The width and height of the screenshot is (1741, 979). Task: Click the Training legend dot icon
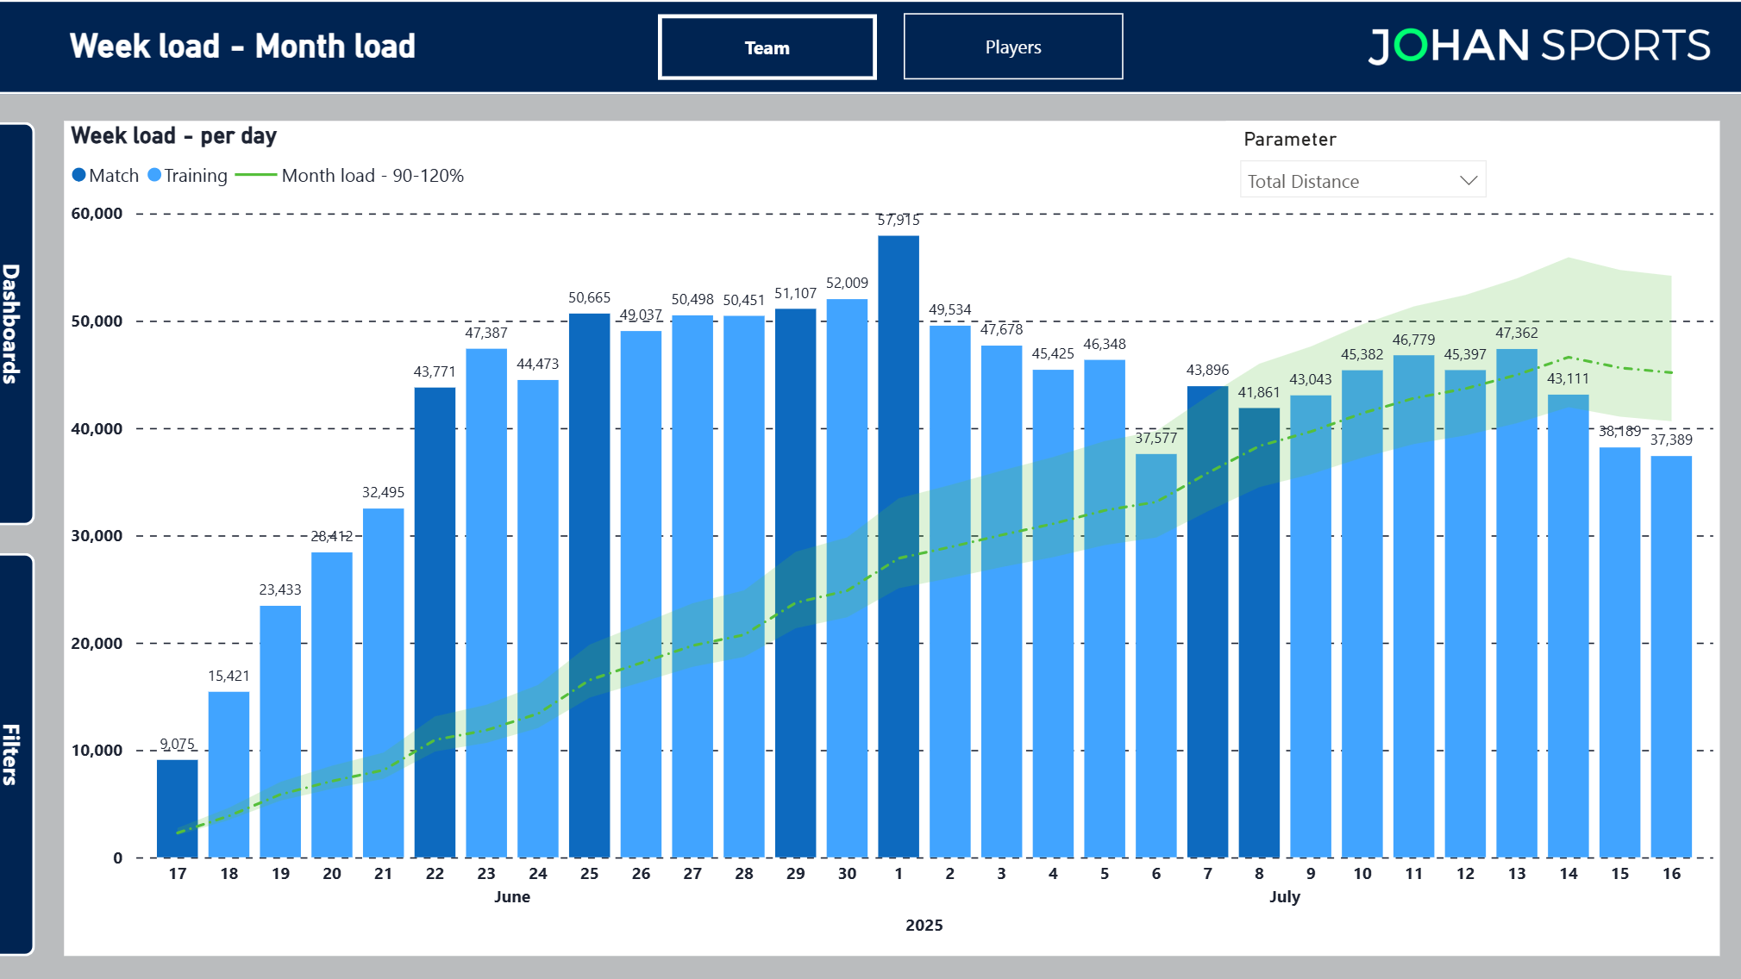click(x=156, y=175)
